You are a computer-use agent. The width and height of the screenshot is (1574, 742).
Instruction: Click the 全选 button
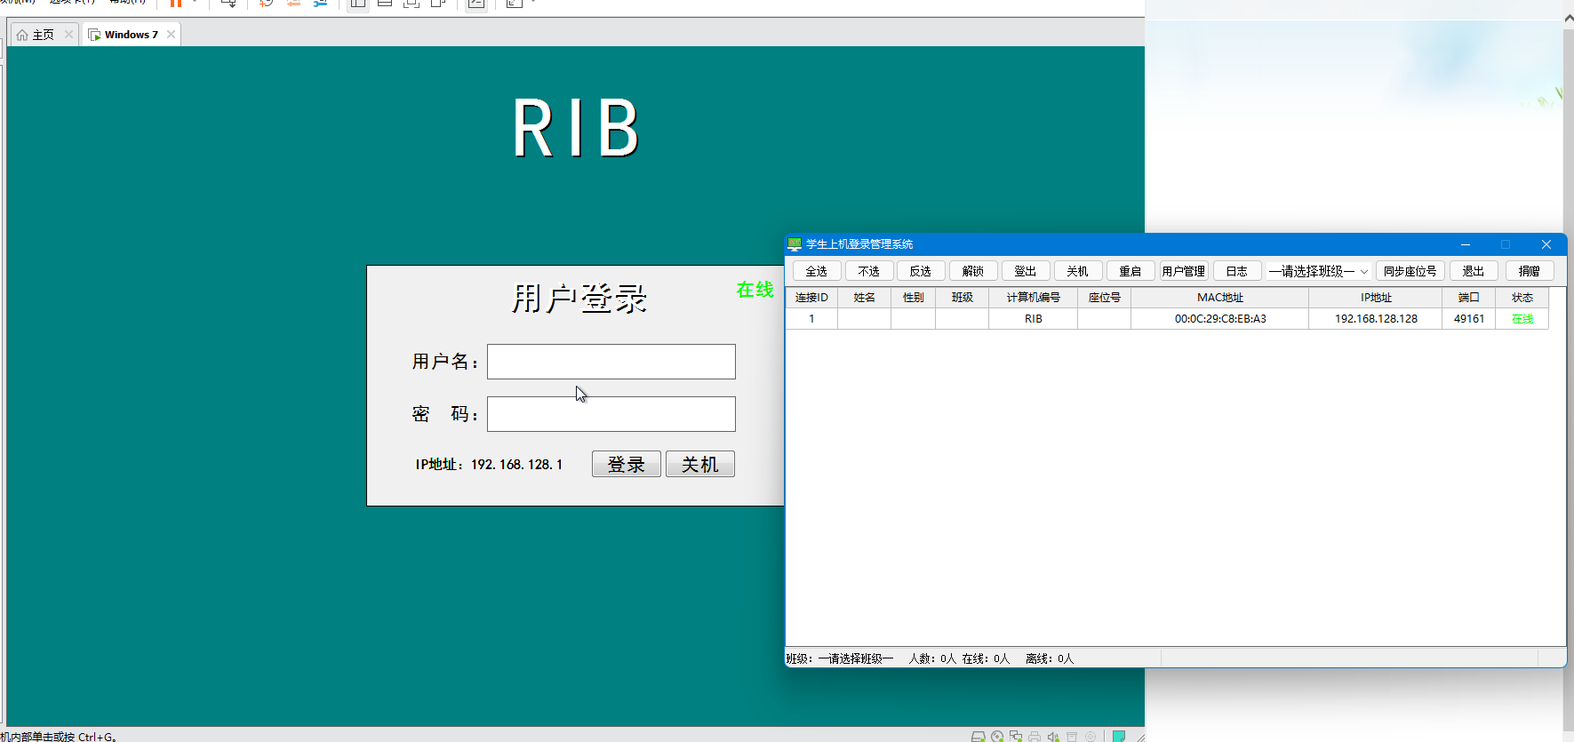tap(816, 271)
